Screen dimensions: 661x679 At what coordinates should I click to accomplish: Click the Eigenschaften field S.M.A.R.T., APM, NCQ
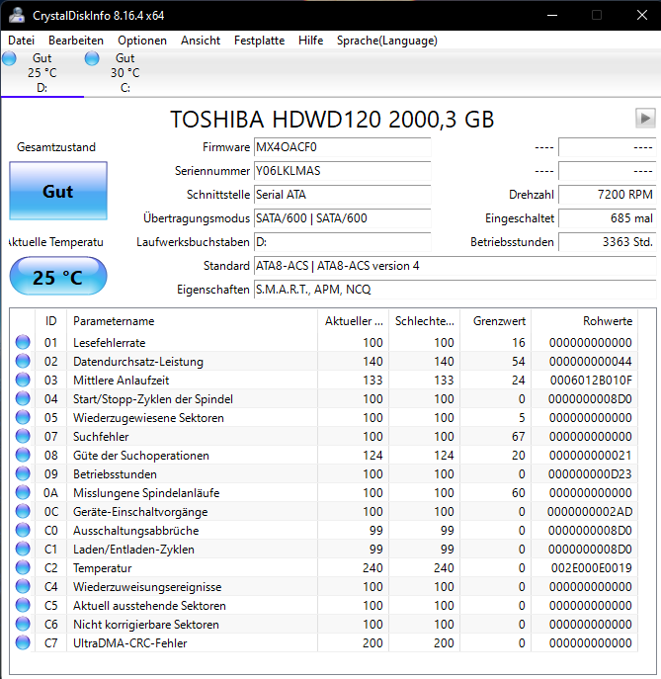coord(454,289)
